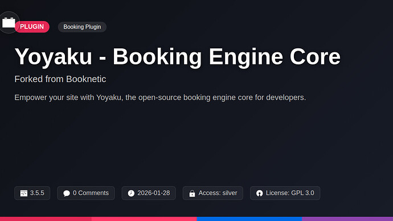
Task: Click the access lock icon
Action: click(x=193, y=193)
